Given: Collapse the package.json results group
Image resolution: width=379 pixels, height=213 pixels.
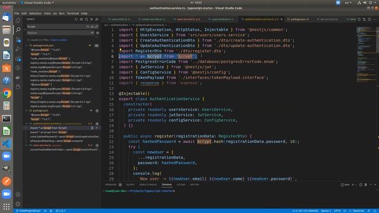Looking at the screenshot, I should [x=27, y=111].
